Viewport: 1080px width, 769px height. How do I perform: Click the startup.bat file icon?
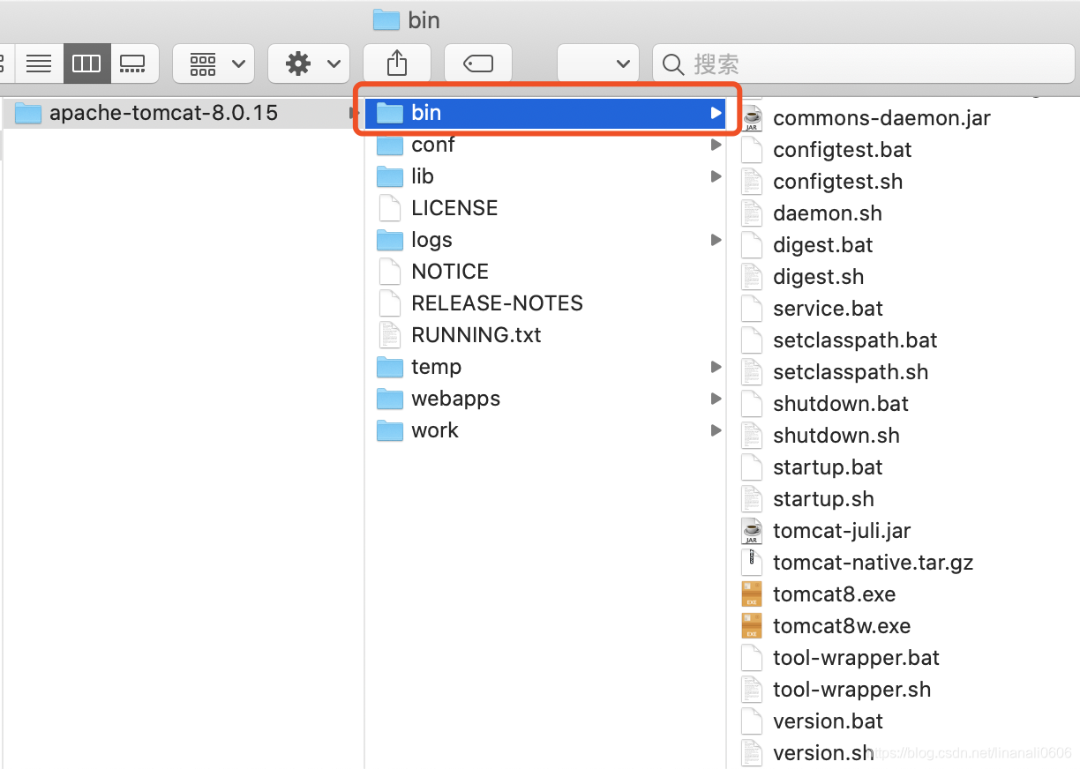(752, 467)
